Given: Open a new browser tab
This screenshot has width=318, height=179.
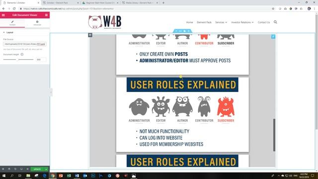Looking at the screenshot, I should (x=163, y=3).
